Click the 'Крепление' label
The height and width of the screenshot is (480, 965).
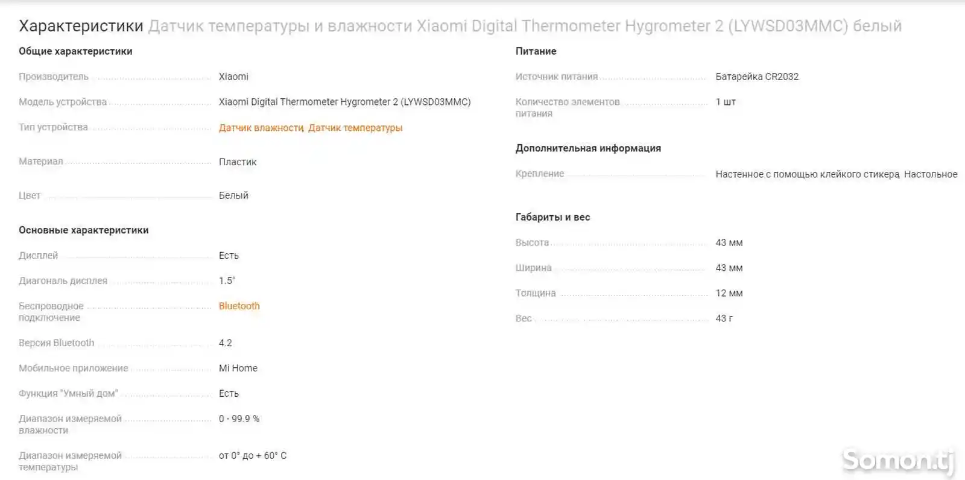coord(540,174)
